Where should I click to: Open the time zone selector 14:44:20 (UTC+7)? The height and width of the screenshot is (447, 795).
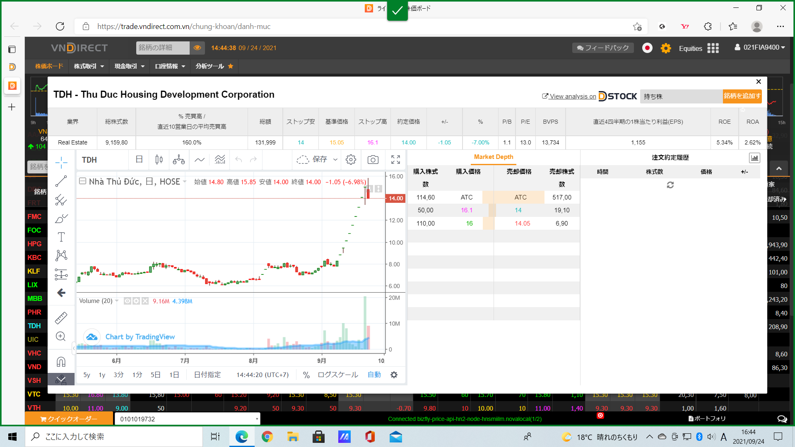[263, 375]
